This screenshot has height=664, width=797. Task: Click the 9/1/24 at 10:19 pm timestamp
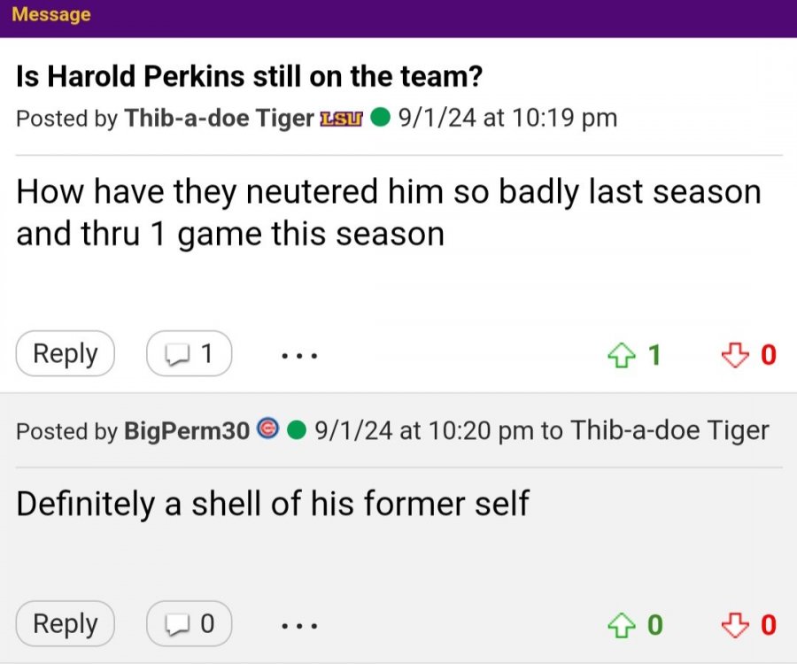pyautogui.click(x=508, y=119)
